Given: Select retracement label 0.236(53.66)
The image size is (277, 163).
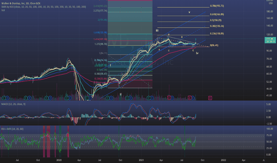Looking at the screenshot, I should click(x=101, y=79).
